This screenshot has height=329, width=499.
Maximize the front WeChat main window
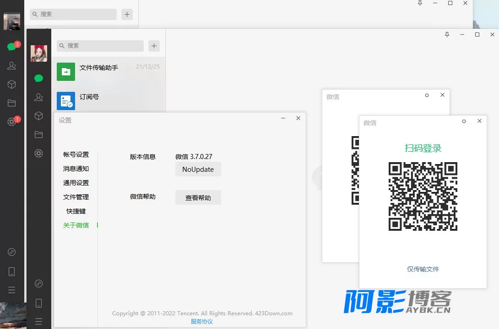(477, 34)
